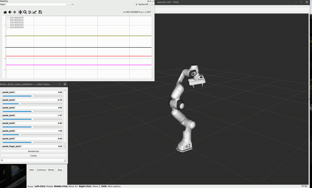Image resolution: width=312 pixels, height=188 pixels.
Task: Click the spinbox stepper below Center button
Action: click(65, 160)
